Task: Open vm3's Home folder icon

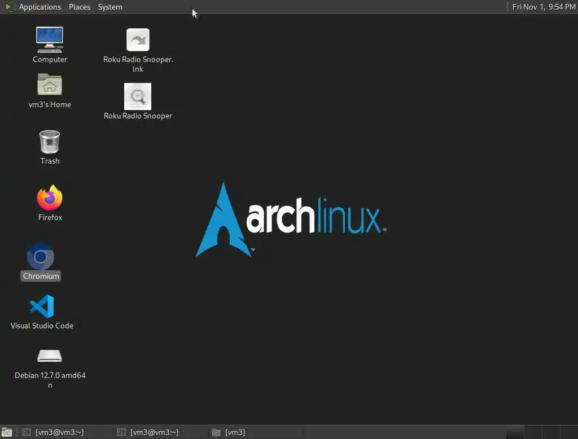Action: [x=50, y=85]
